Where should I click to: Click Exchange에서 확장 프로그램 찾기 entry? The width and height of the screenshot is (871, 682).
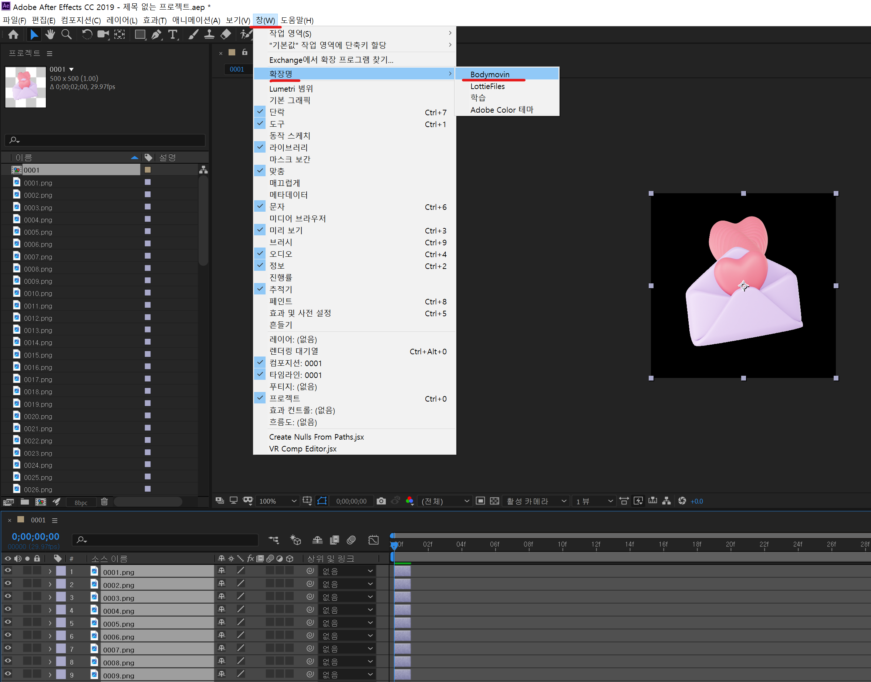pyautogui.click(x=331, y=60)
